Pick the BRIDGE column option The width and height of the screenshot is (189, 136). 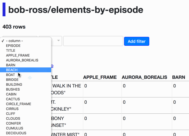(25, 80)
